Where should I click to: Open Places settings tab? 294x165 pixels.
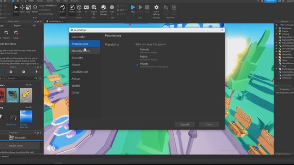coord(85,65)
